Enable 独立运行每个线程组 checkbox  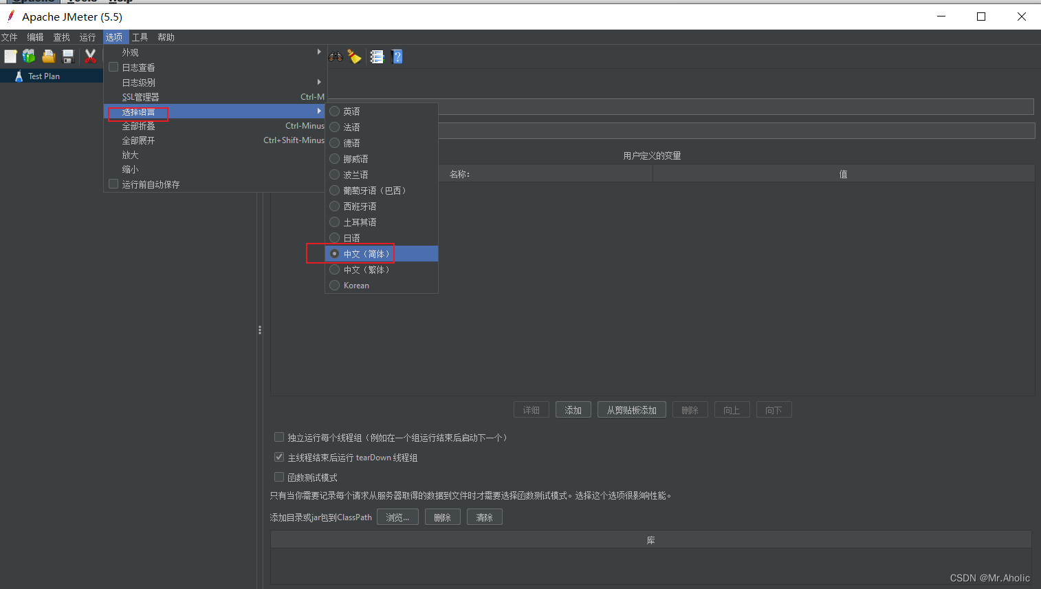point(279,438)
